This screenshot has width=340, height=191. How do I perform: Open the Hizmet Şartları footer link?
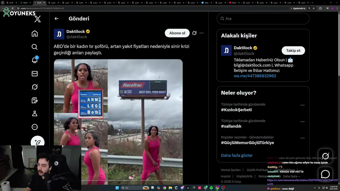click(x=231, y=170)
